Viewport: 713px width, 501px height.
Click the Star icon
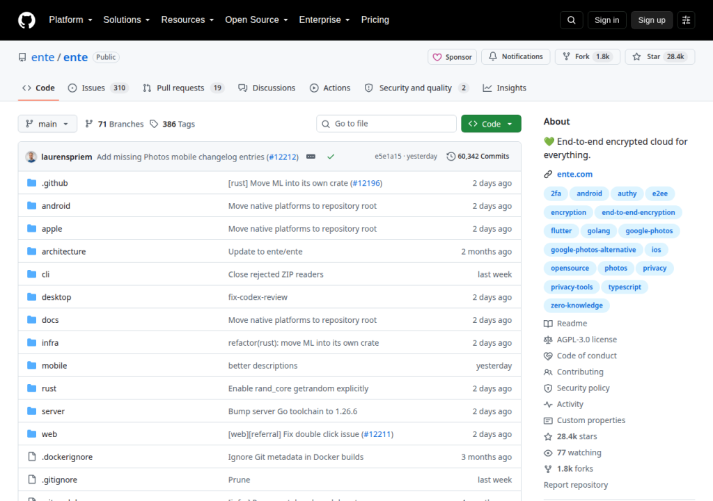click(636, 56)
